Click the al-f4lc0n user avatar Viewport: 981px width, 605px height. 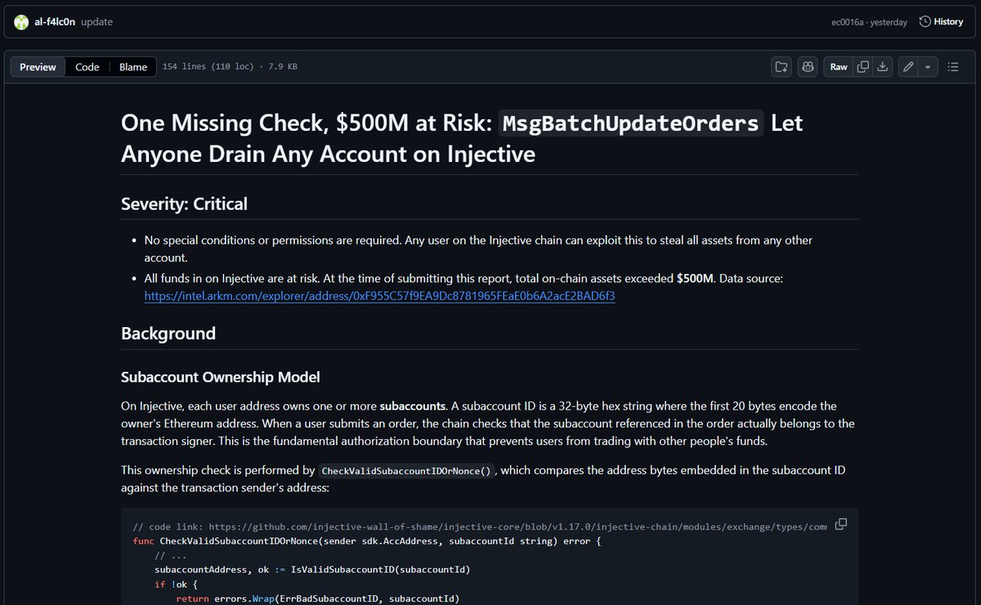point(22,22)
